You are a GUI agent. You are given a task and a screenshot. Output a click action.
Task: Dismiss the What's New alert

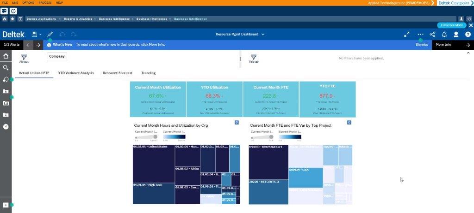click(421, 45)
